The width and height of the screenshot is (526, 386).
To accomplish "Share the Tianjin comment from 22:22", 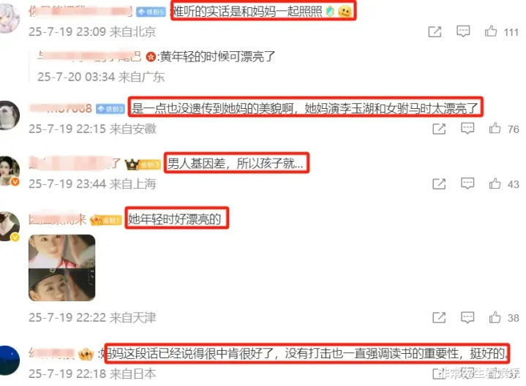I will (439, 317).
